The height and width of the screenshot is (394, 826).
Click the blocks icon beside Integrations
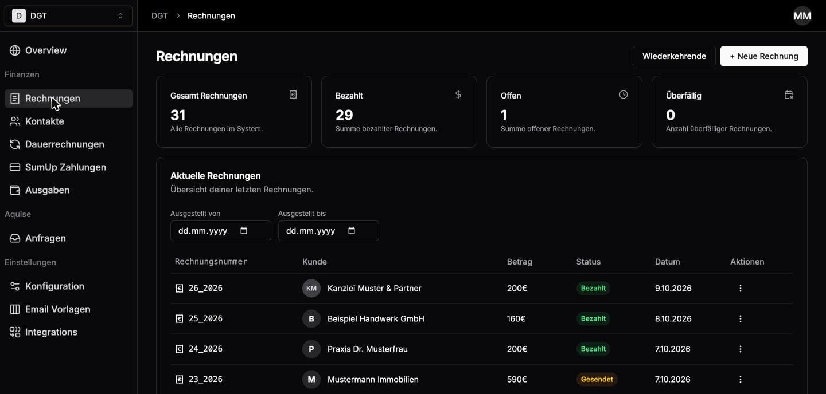tap(15, 332)
